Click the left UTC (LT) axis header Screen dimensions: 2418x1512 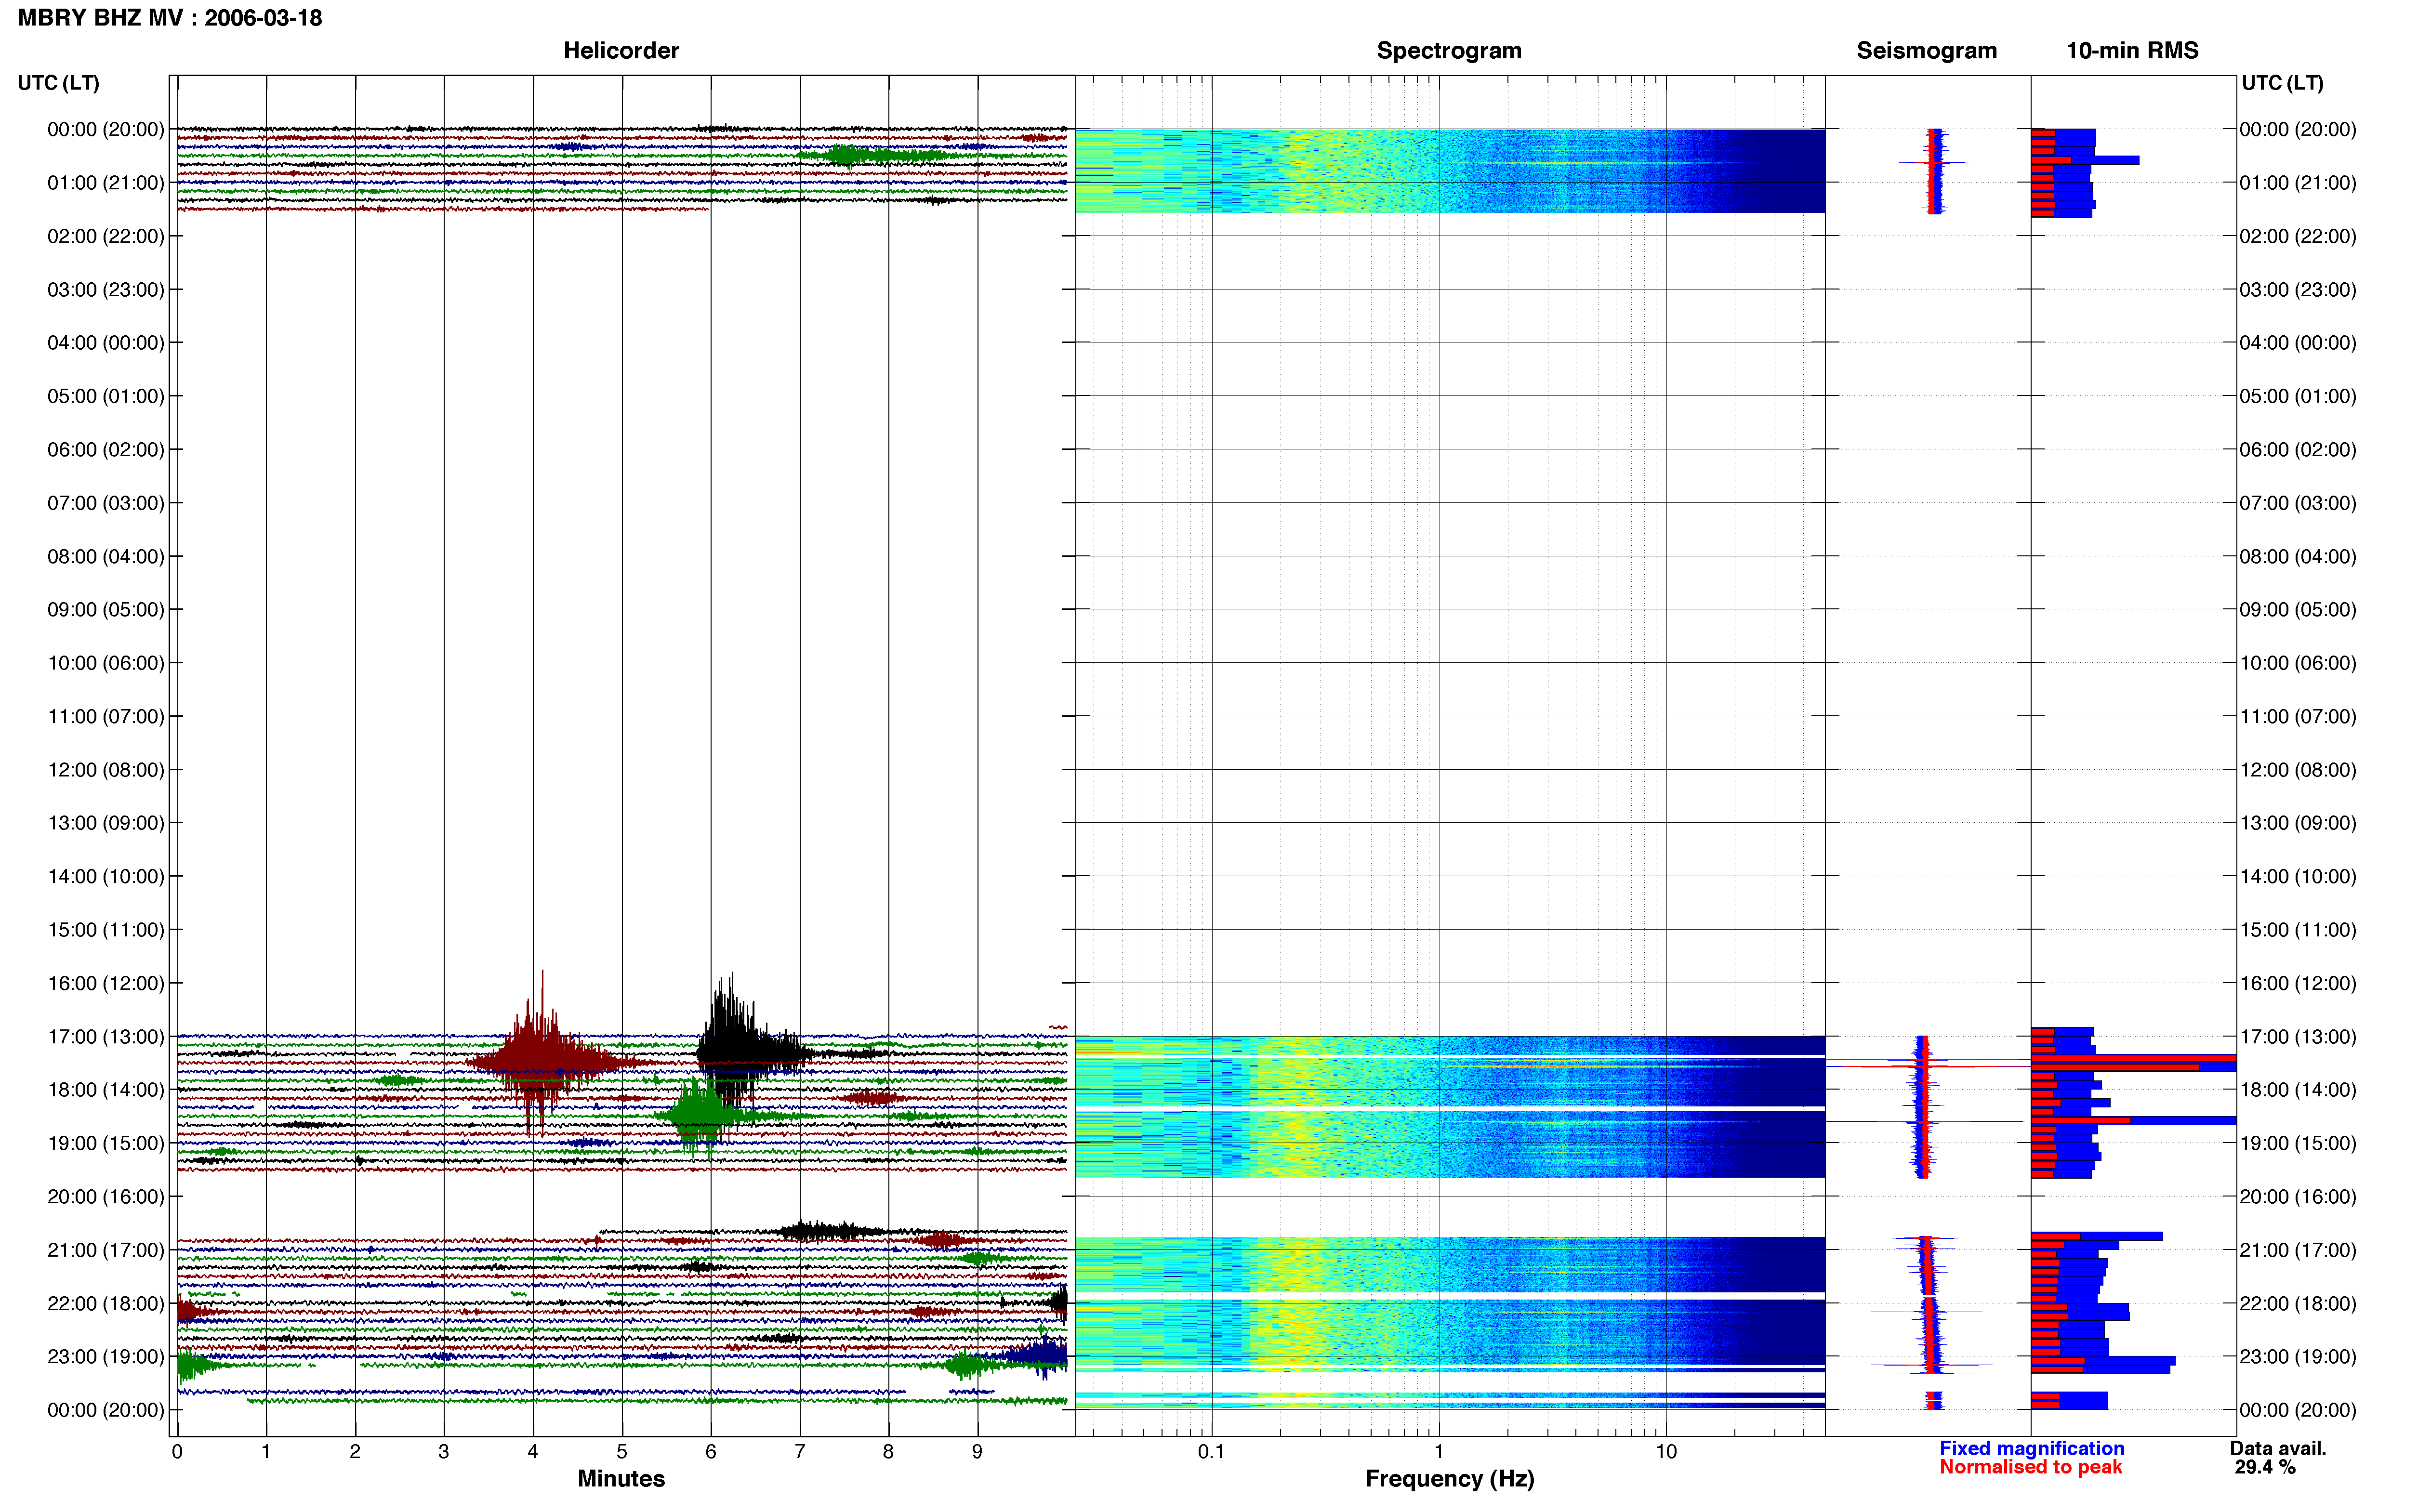[58, 83]
